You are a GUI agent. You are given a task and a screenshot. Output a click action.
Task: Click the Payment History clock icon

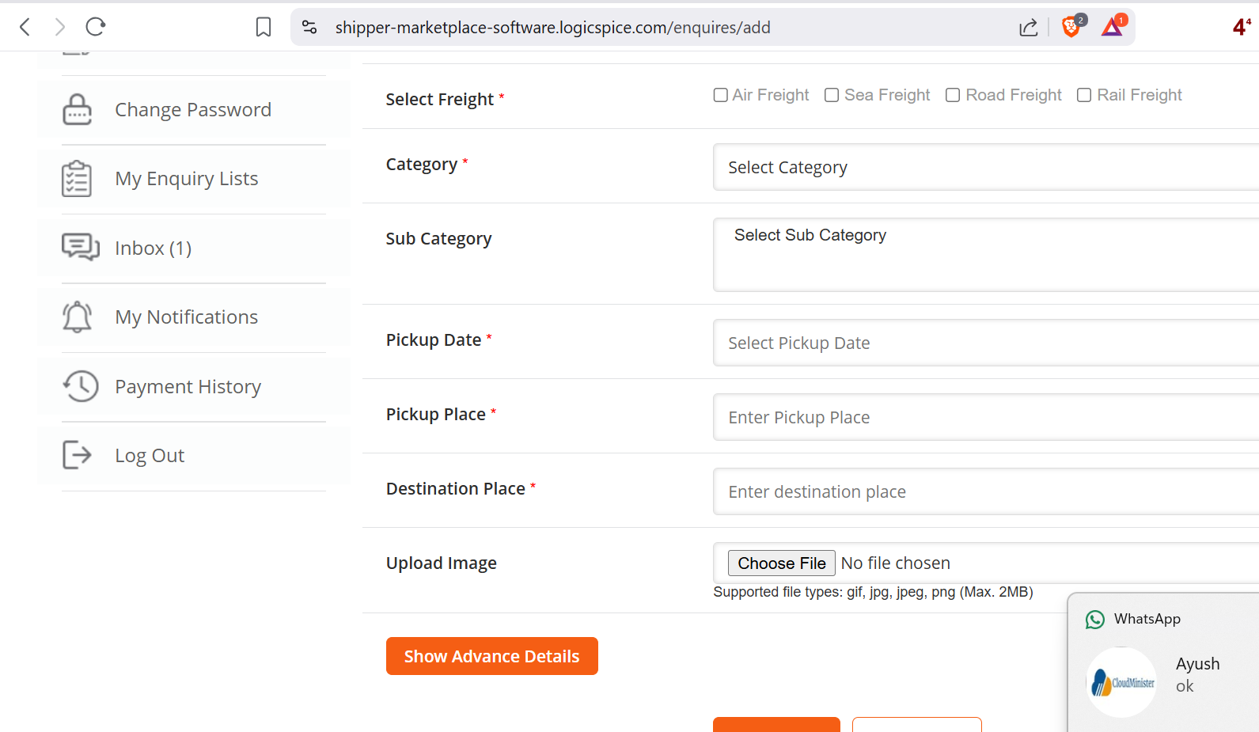pyautogui.click(x=80, y=386)
